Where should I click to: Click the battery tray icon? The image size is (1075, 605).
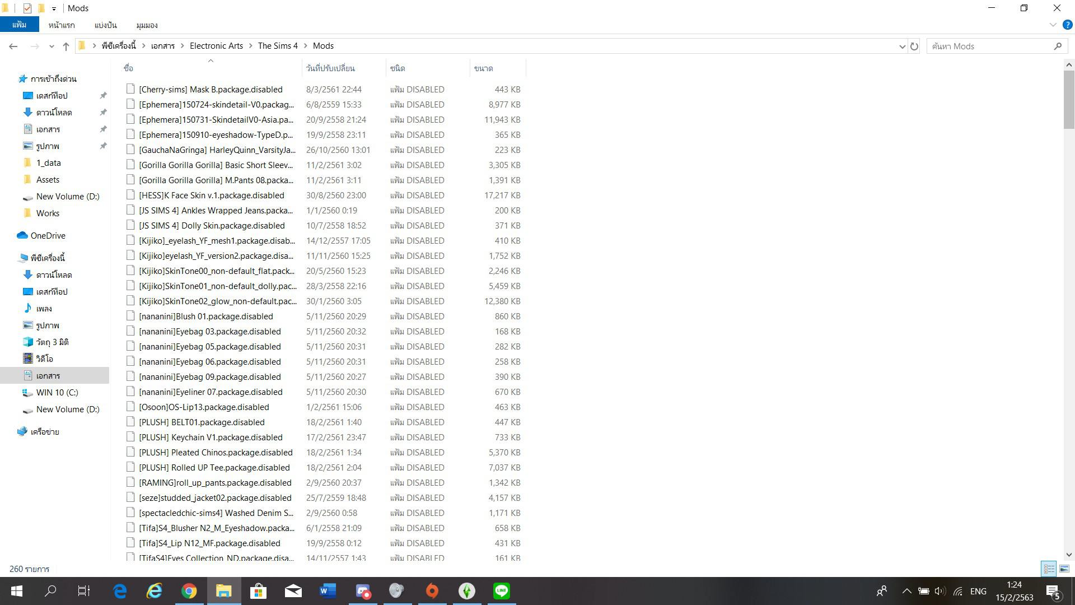pos(923,591)
